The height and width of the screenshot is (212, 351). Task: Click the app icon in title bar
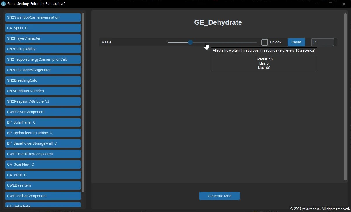tap(4, 4)
